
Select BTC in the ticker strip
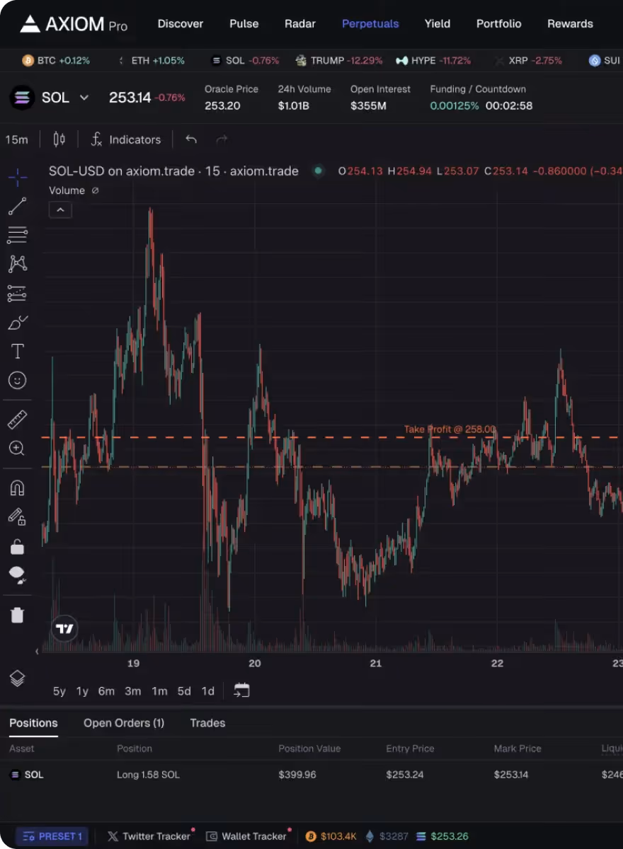click(x=56, y=61)
